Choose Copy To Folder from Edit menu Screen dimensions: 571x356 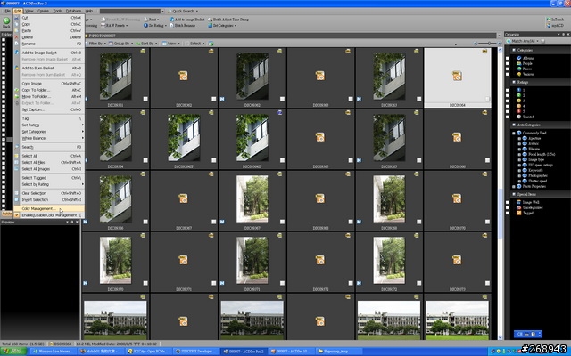click(49, 90)
